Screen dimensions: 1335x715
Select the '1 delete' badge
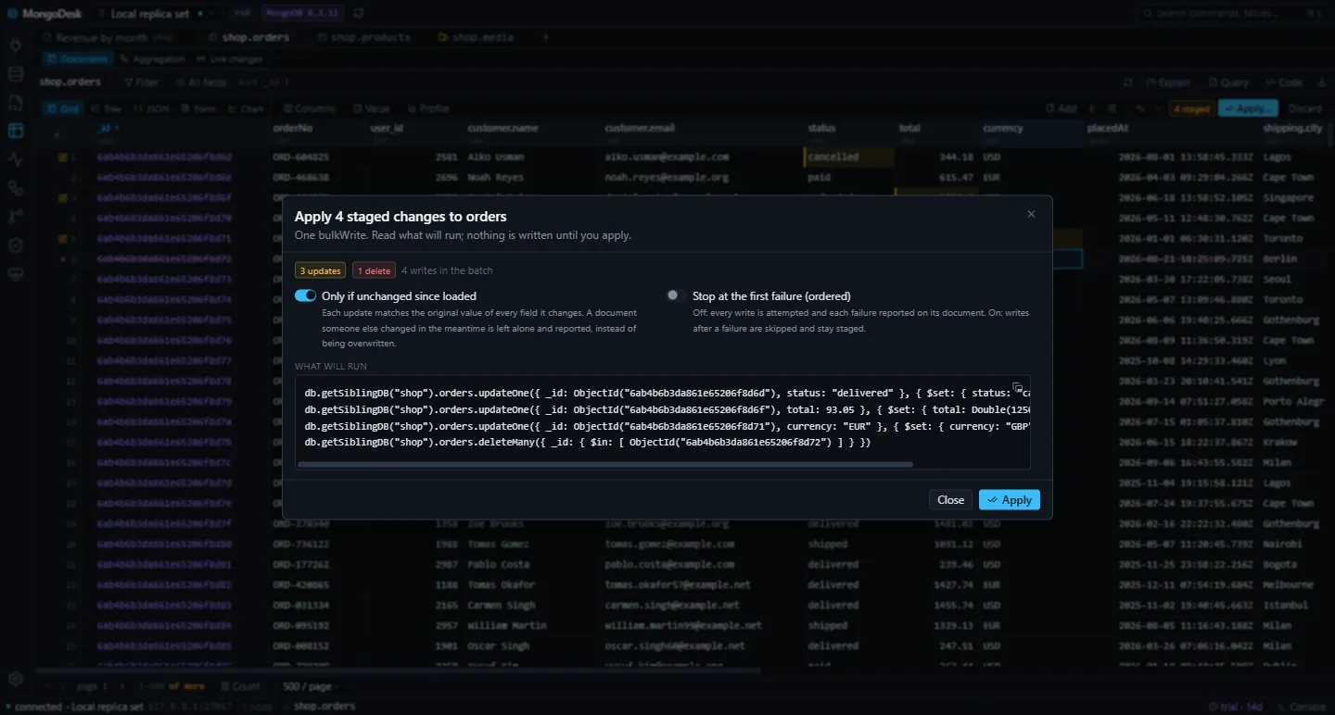374,270
